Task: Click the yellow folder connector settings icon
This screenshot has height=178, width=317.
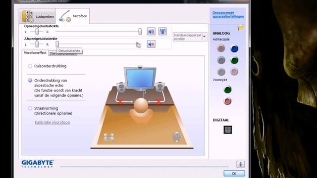Action: point(241,28)
